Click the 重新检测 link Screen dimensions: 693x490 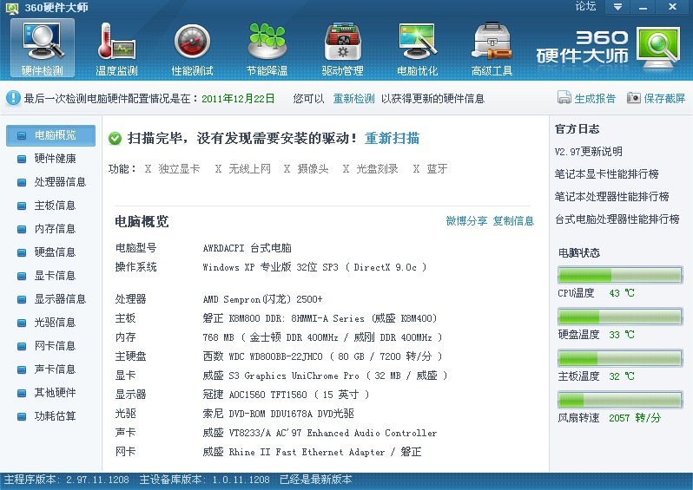pos(353,99)
